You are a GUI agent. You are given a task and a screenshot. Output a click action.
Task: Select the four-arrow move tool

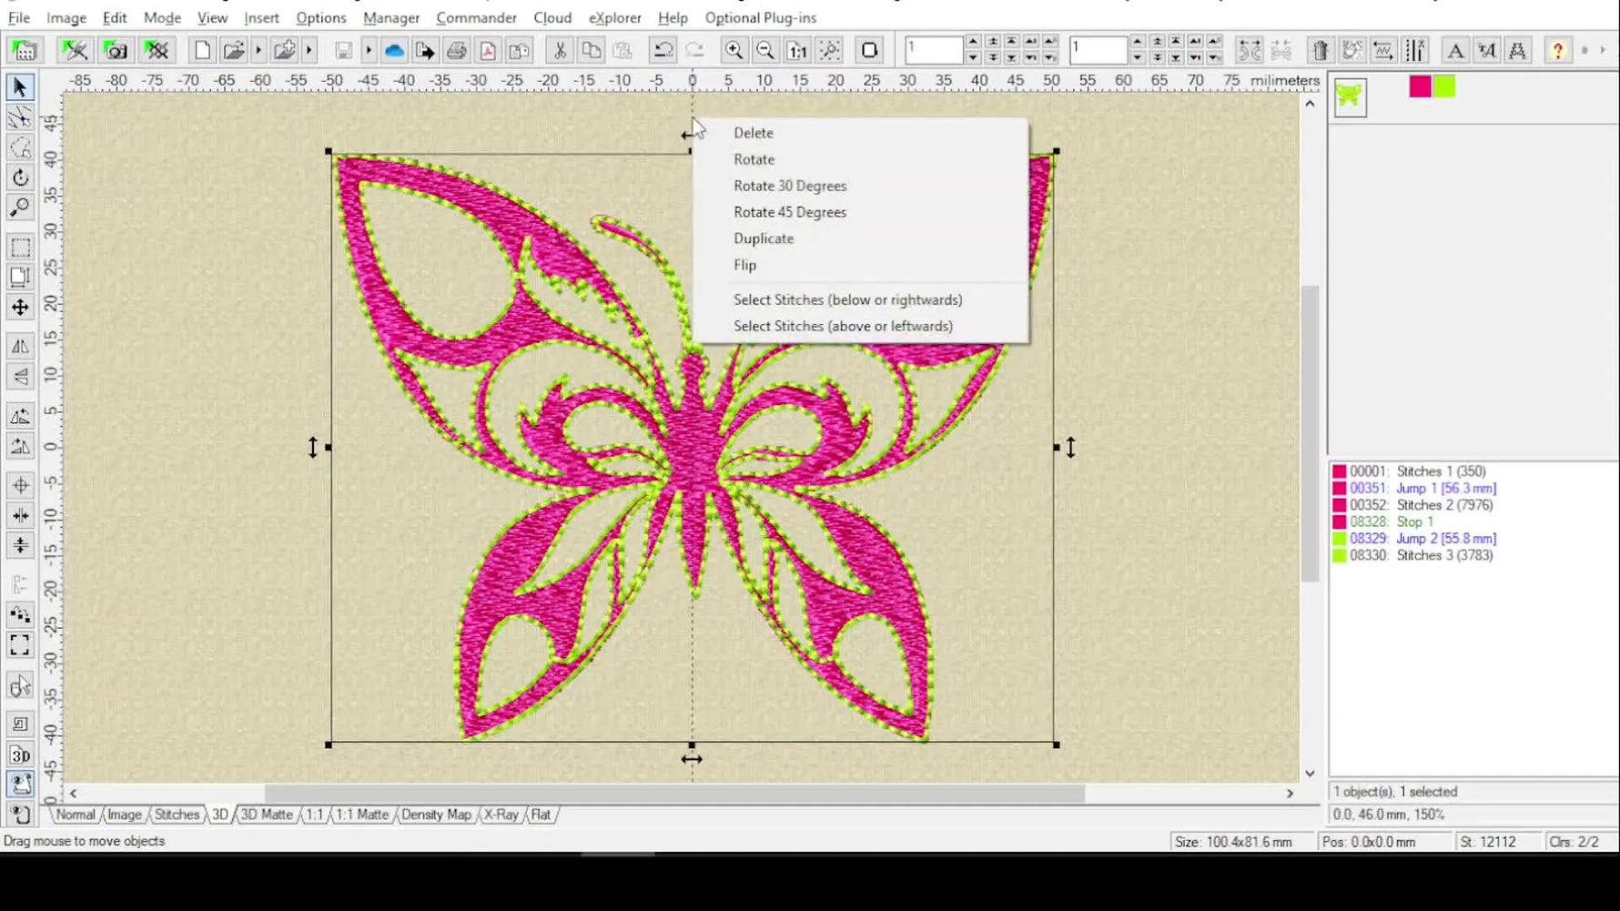point(20,308)
